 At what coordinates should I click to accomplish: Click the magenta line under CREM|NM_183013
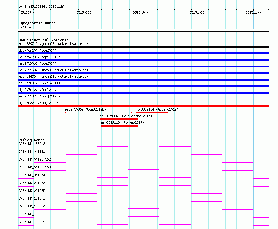pyautogui.click(x=144, y=147)
